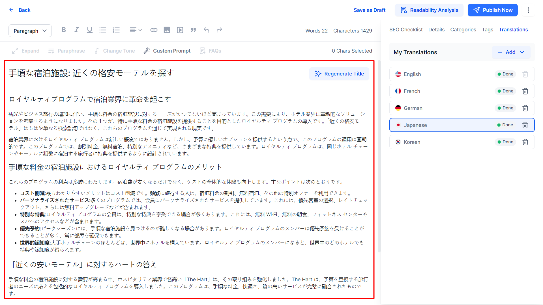Screen dimensions: 543x305
Task: Apply bold formatting
Action: (64, 30)
